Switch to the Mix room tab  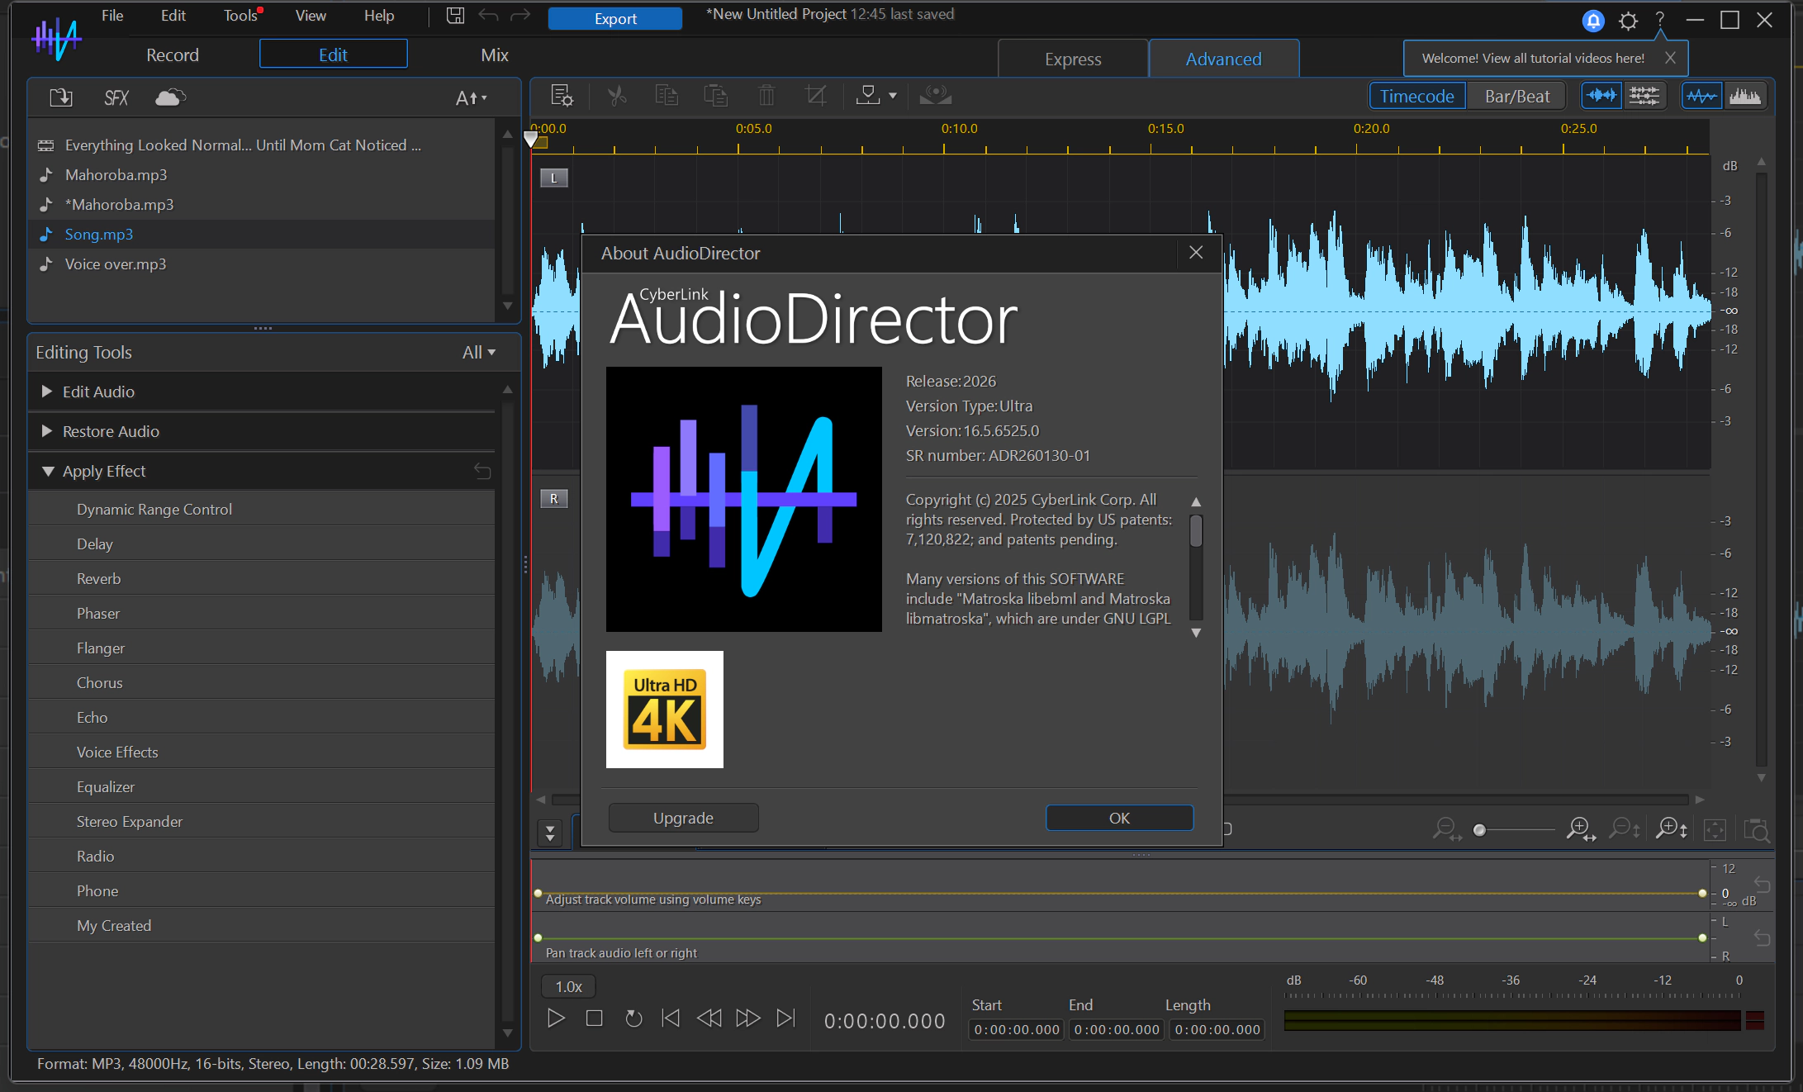tap(495, 55)
